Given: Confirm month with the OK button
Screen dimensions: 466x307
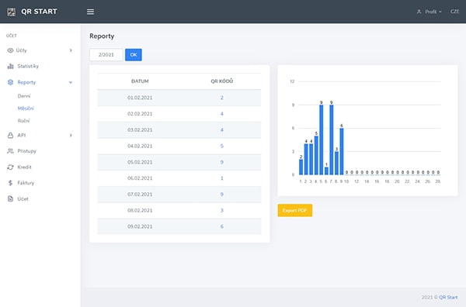Looking at the screenshot, I should click(134, 55).
